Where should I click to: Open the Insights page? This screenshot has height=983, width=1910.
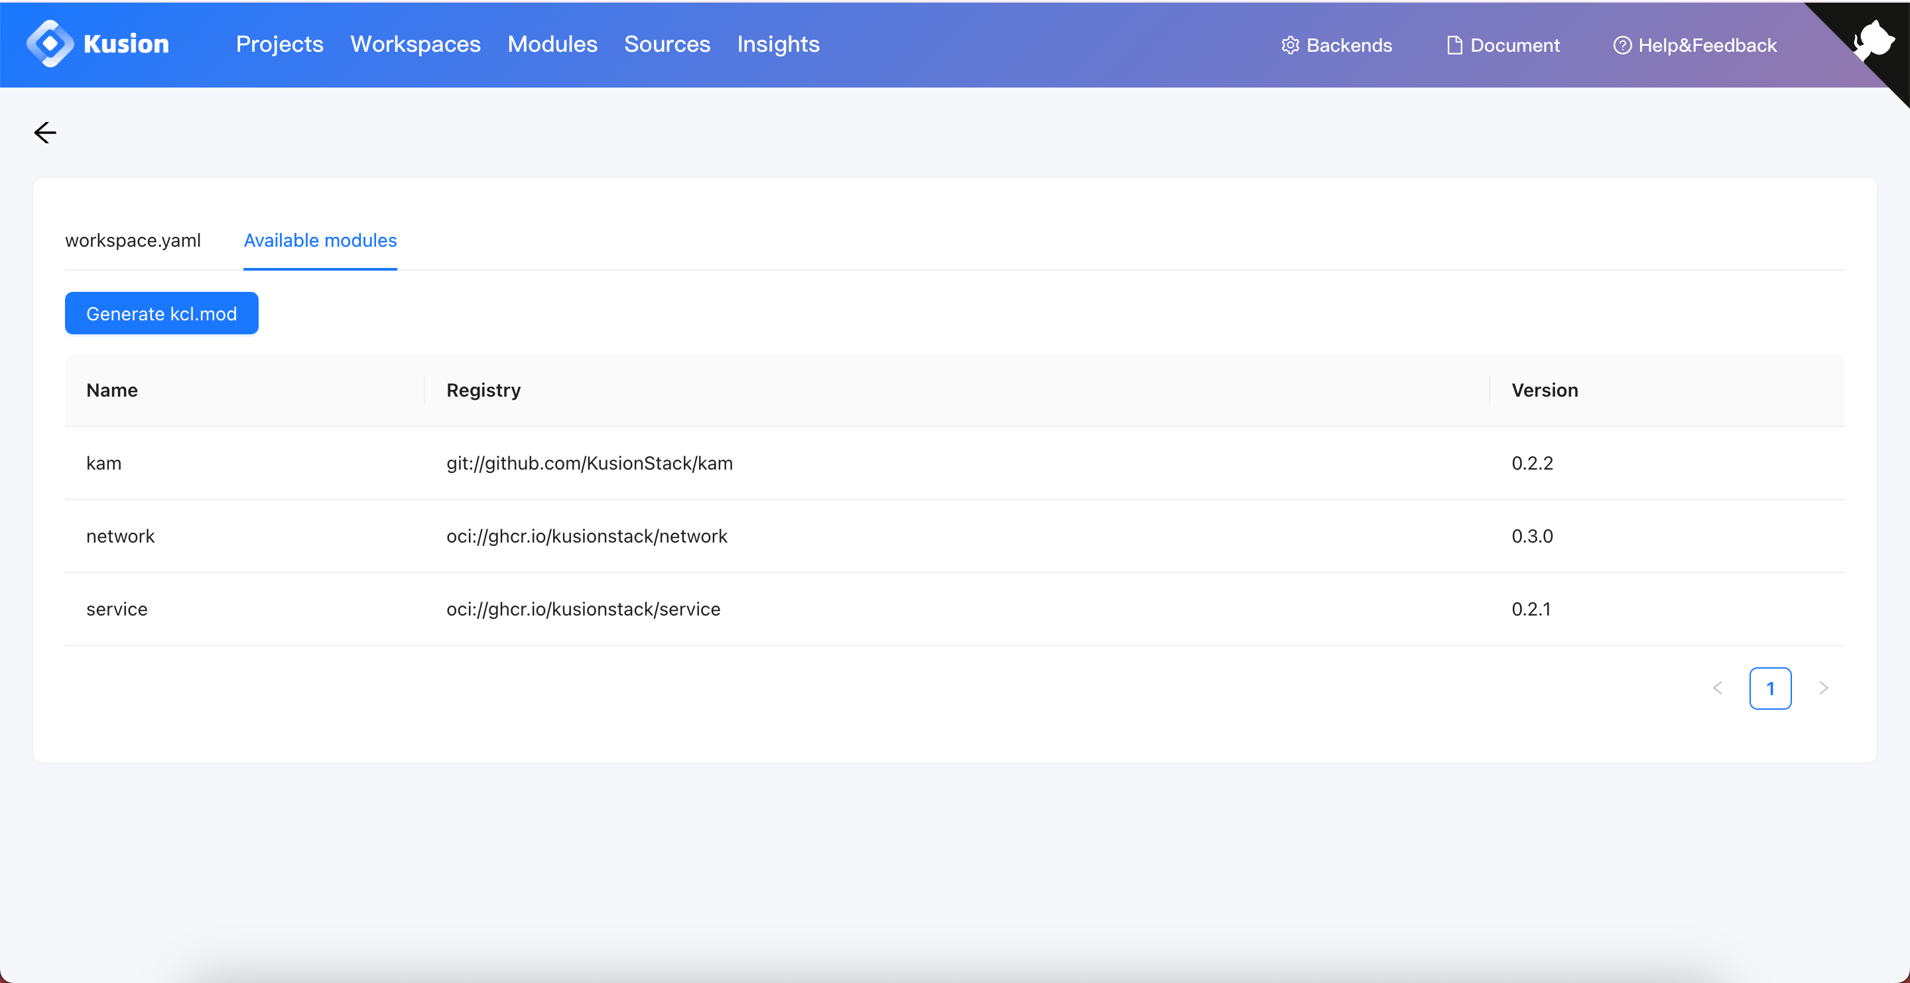click(778, 44)
